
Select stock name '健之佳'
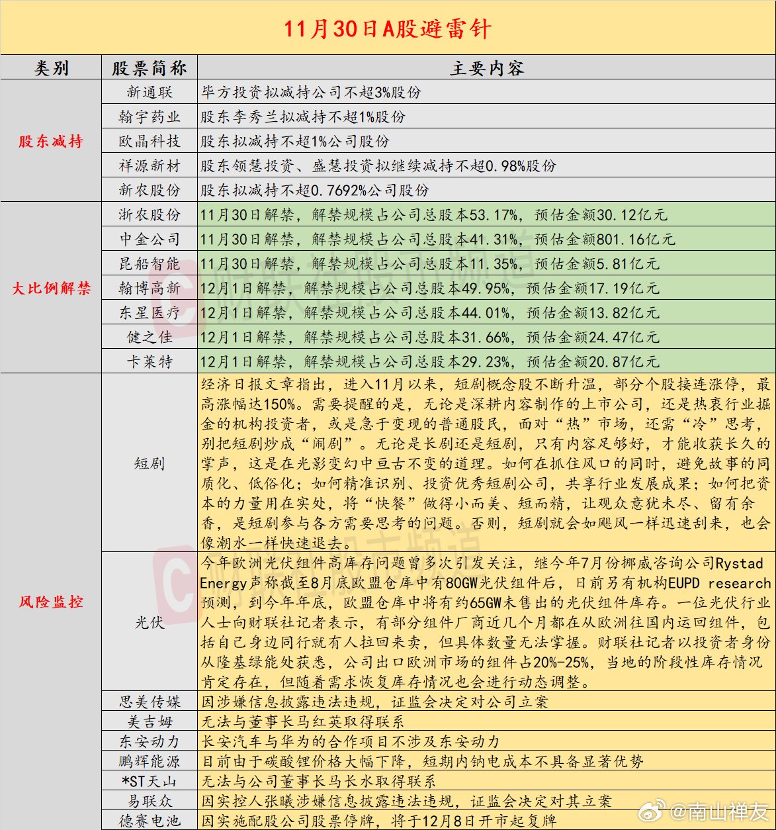pyautogui.click(x=150, y=337)
